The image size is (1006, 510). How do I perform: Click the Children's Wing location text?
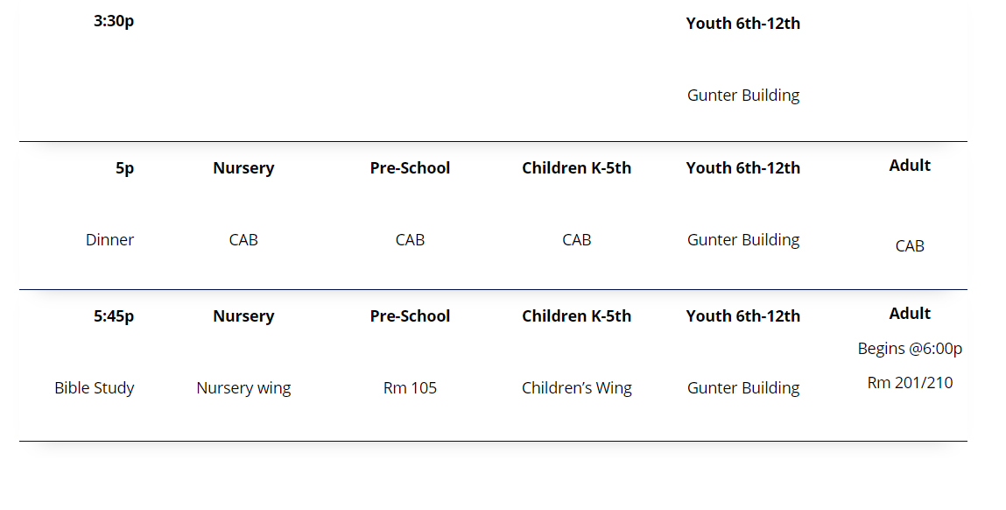click(576, 388)
